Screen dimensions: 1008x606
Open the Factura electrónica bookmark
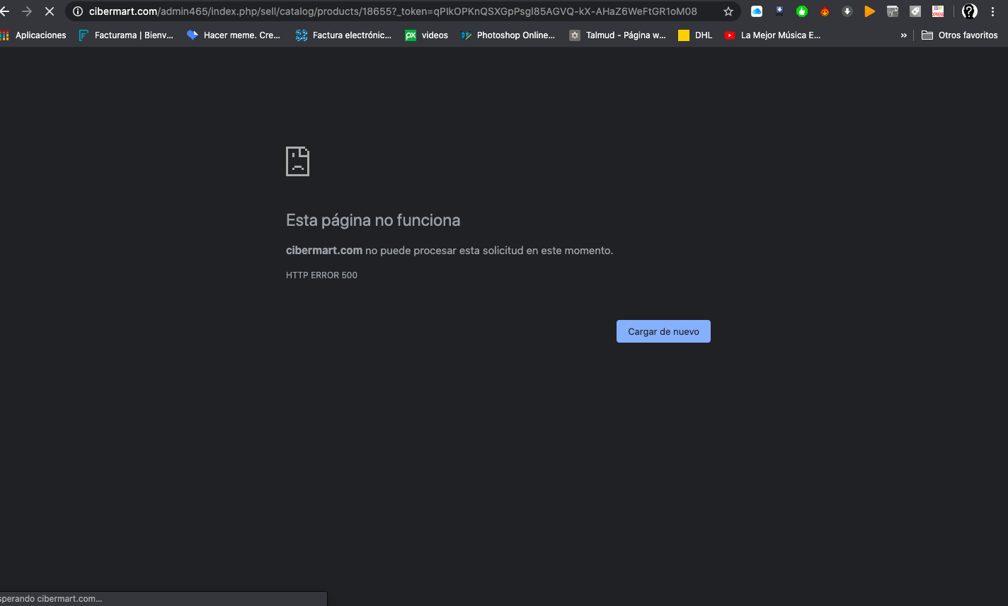click(344, 35)
